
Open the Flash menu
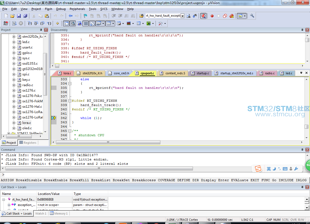pos(48,9)
